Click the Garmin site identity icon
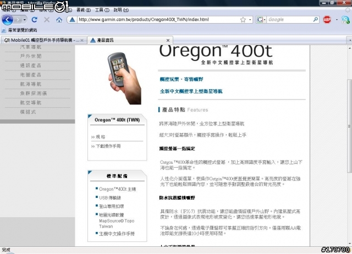352x254 pixels. tap(72, 20)
